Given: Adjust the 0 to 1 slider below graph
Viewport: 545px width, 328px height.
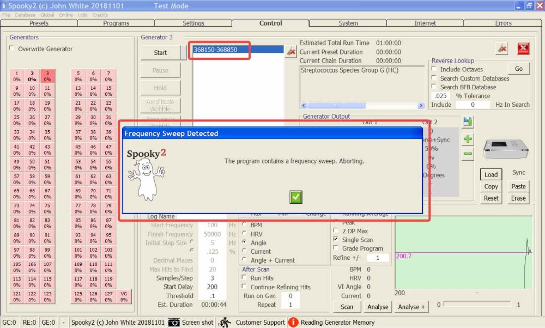Looking at the screenshot, I should [477, 304].
